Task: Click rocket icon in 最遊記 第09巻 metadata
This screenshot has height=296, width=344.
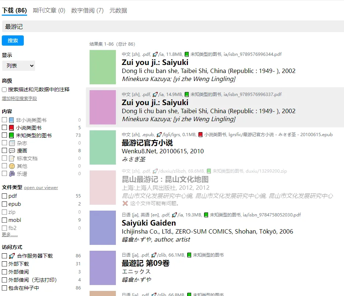Action: [154, 255]
